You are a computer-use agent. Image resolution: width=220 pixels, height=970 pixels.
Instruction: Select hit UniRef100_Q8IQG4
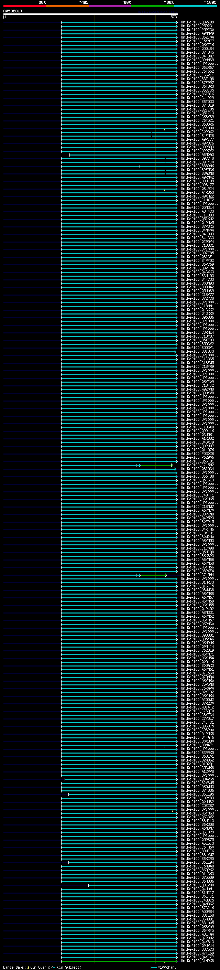(197, 469)
